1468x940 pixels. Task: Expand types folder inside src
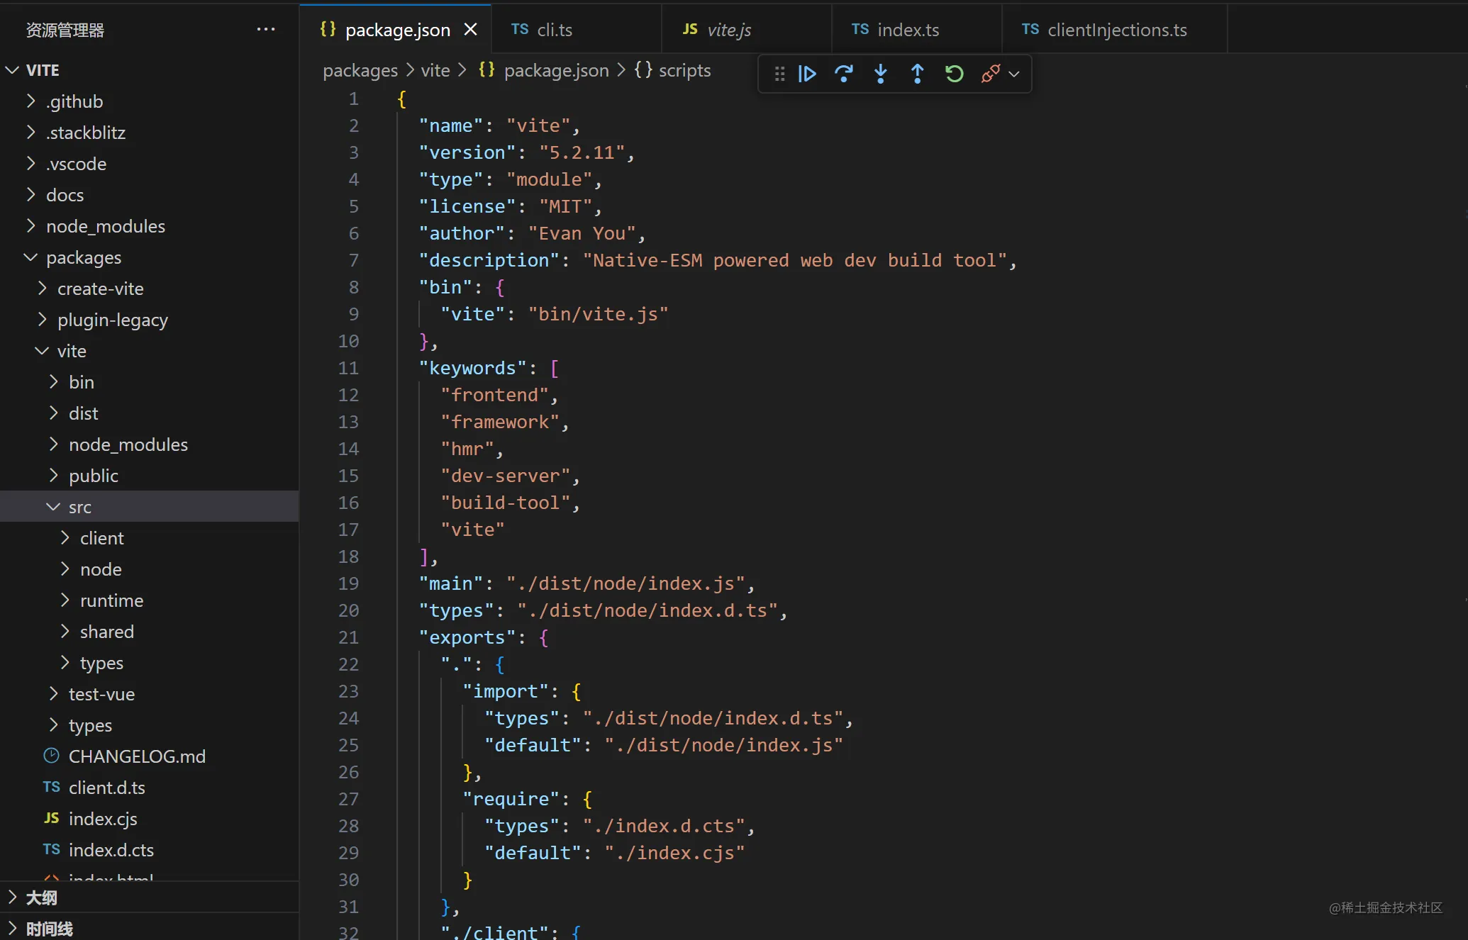coord(150,663)
